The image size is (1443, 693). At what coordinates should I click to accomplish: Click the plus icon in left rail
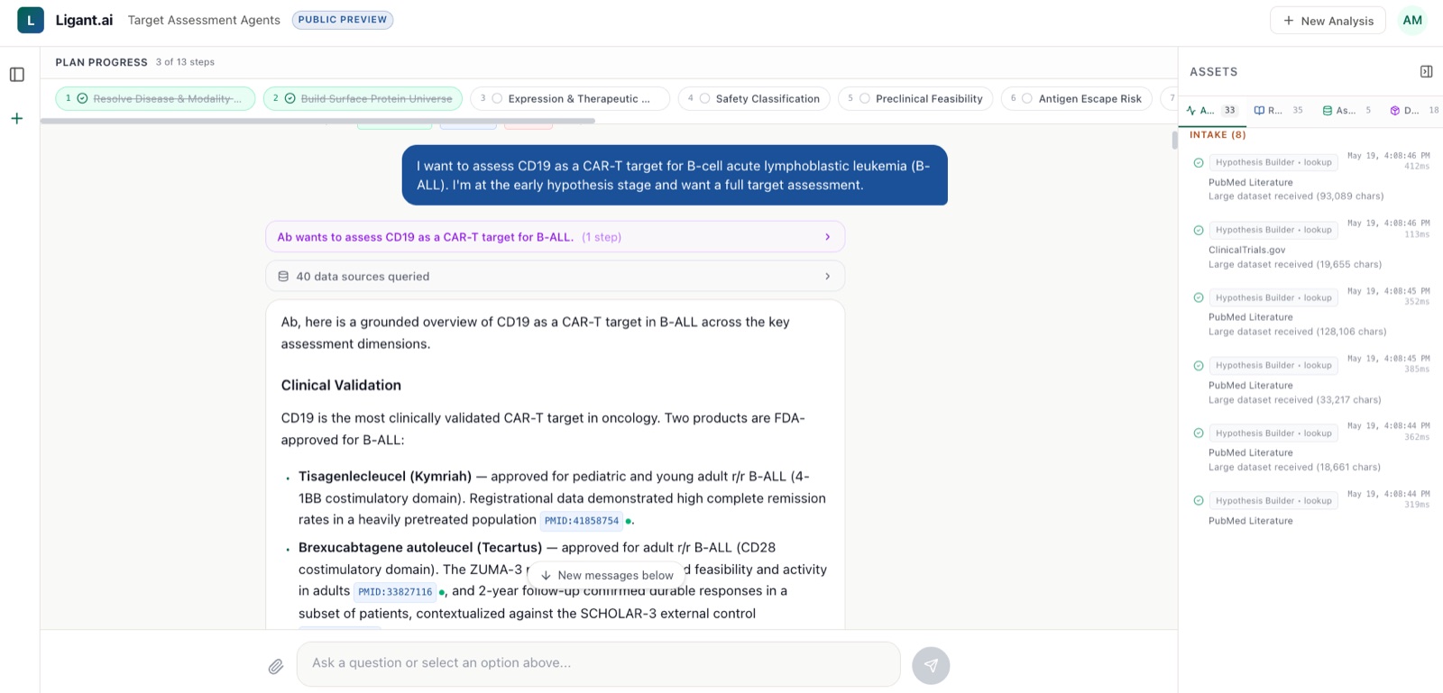coord(17,118)
